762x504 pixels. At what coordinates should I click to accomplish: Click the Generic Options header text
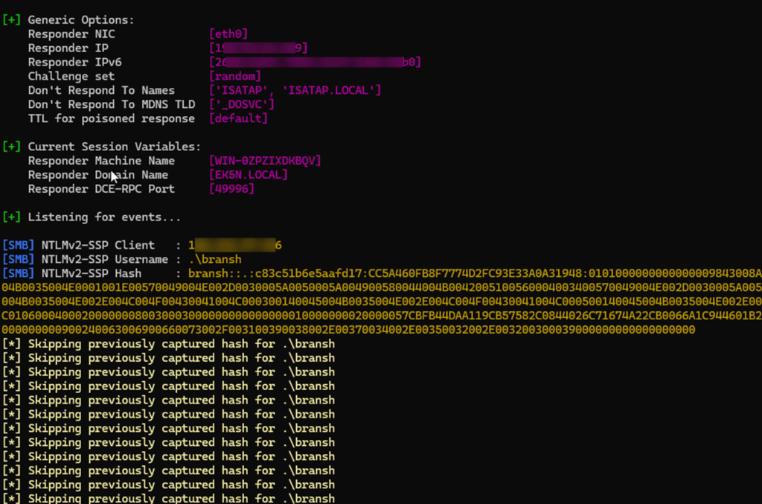coord(81,20)
